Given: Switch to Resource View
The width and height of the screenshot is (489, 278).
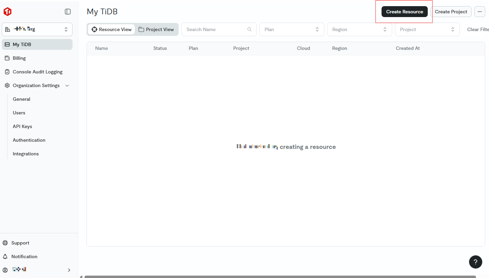Looking at the screenshot, I should coord(112,29).
